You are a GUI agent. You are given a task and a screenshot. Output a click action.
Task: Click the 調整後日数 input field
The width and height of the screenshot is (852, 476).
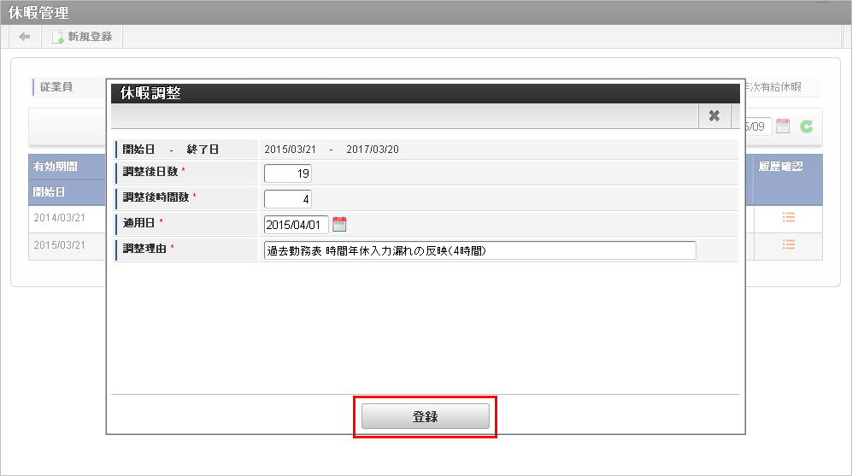click(x=287, y=173)
